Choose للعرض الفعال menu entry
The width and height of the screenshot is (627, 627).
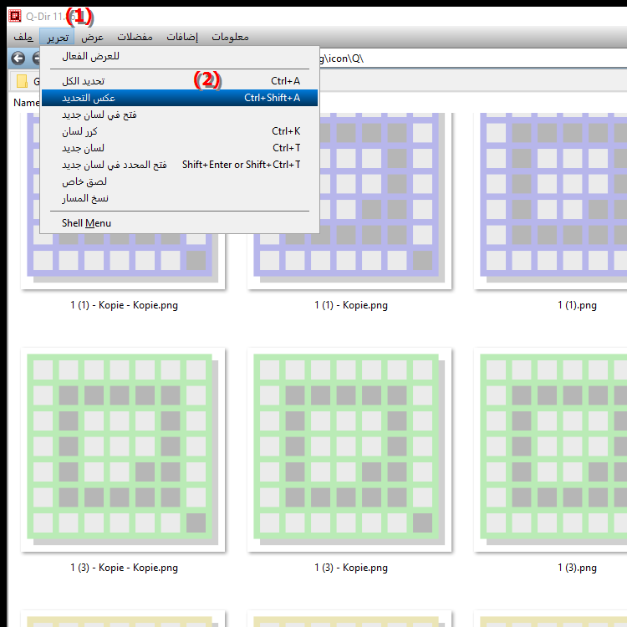180,56
